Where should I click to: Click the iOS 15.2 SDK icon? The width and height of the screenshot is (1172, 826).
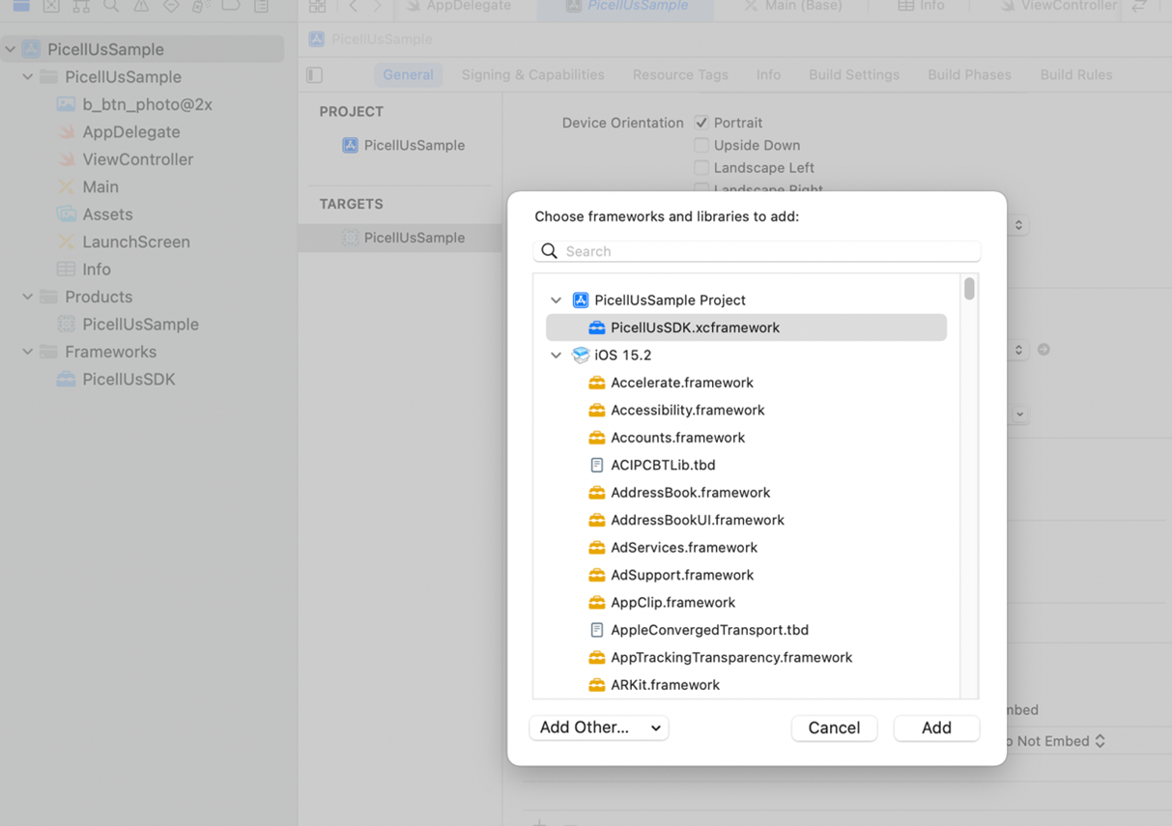pyautogui.click(x=581, y=356)
